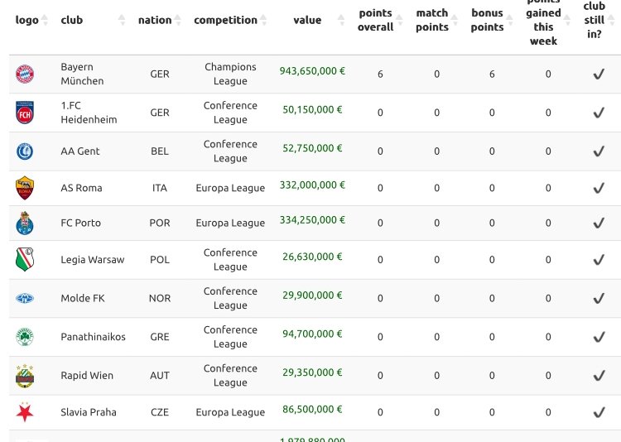The image size is (621, 442).
Task: Sort by competition column header
Action: point(225,20)
